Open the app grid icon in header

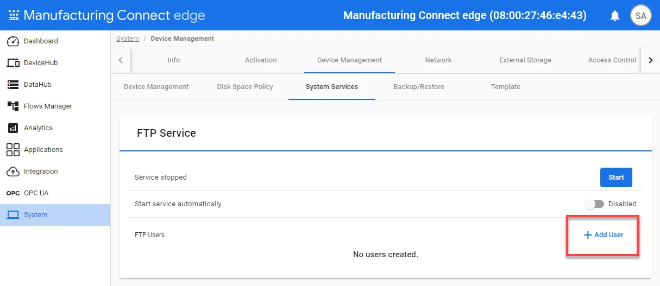(x=14, y=15)
